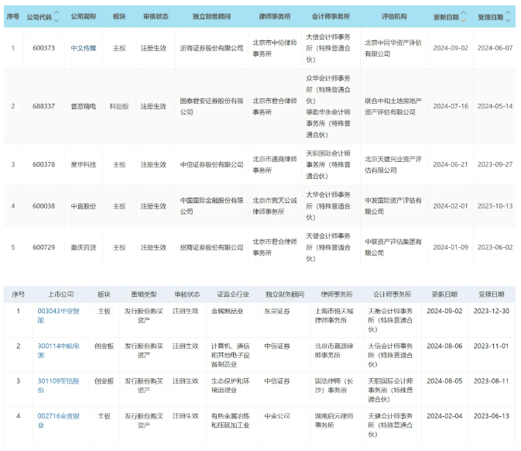Click the 东吴证券 advisor cell
The height and width of the screenshot is (451, 521).
(x=277, y=312)
